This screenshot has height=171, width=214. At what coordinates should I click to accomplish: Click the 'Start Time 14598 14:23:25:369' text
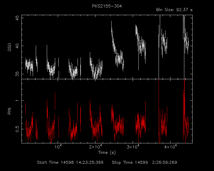coord(70,162)
